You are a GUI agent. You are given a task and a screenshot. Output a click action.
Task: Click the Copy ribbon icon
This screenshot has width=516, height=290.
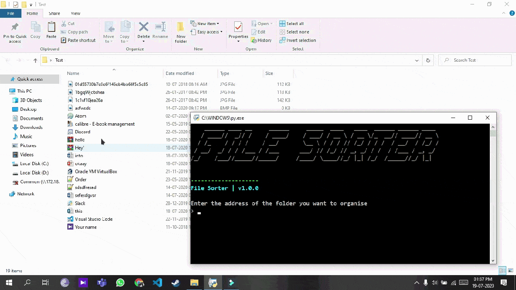(x=35, y=27)
